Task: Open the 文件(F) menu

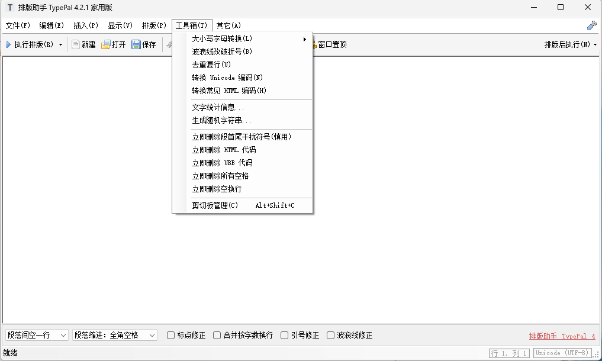Action: [x=18, y=25]
